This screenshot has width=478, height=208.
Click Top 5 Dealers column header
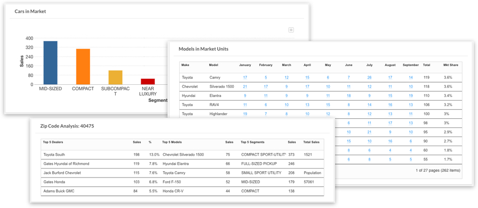pos(53,142)
